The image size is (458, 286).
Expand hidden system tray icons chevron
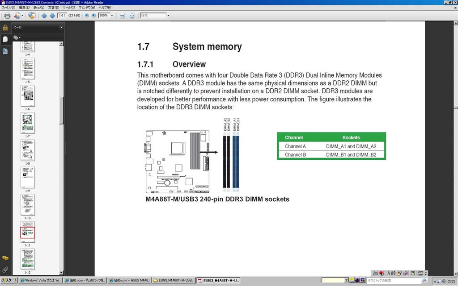435,281
